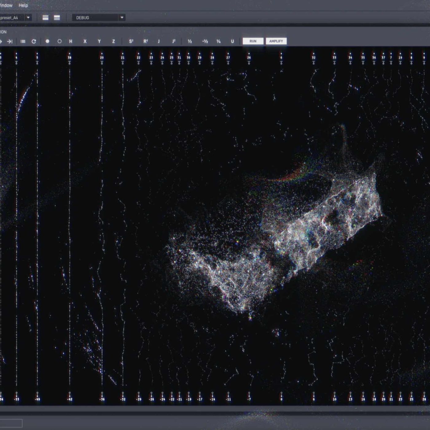Select the Y gate in toolbar
The height and width of the screenshot is (430, 430).
(99, 41)
